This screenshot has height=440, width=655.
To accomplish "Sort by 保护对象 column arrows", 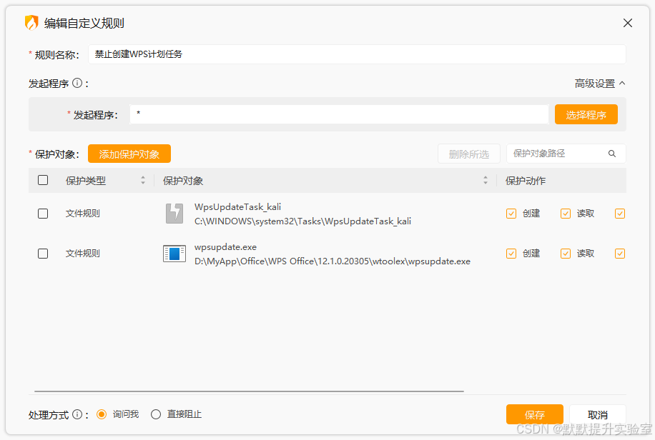I will pyautogui.click(x=485, y=180).
